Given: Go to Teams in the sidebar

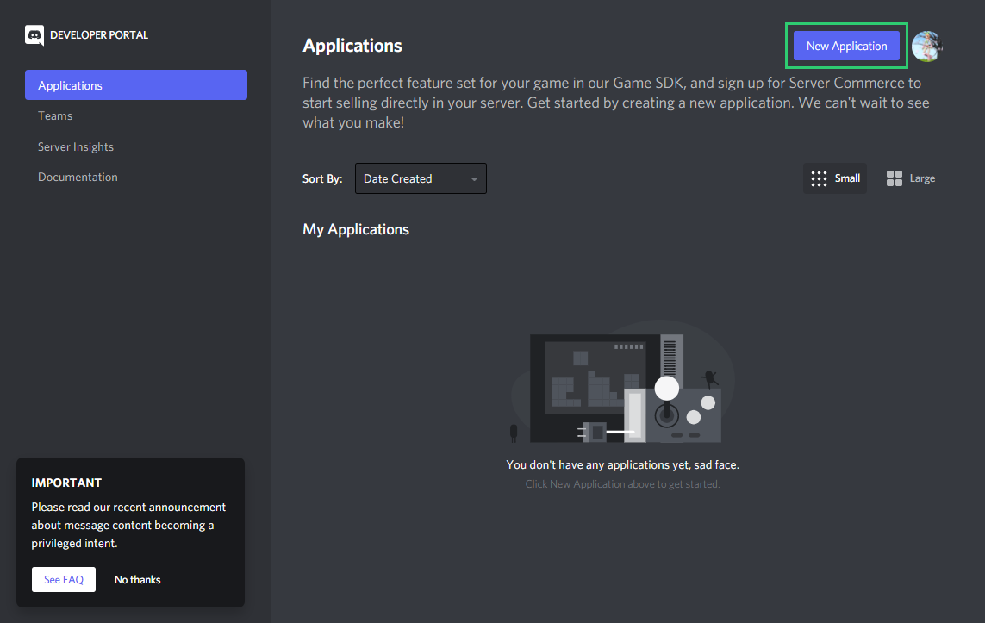Looking at the screenshot, I should 55,115.
